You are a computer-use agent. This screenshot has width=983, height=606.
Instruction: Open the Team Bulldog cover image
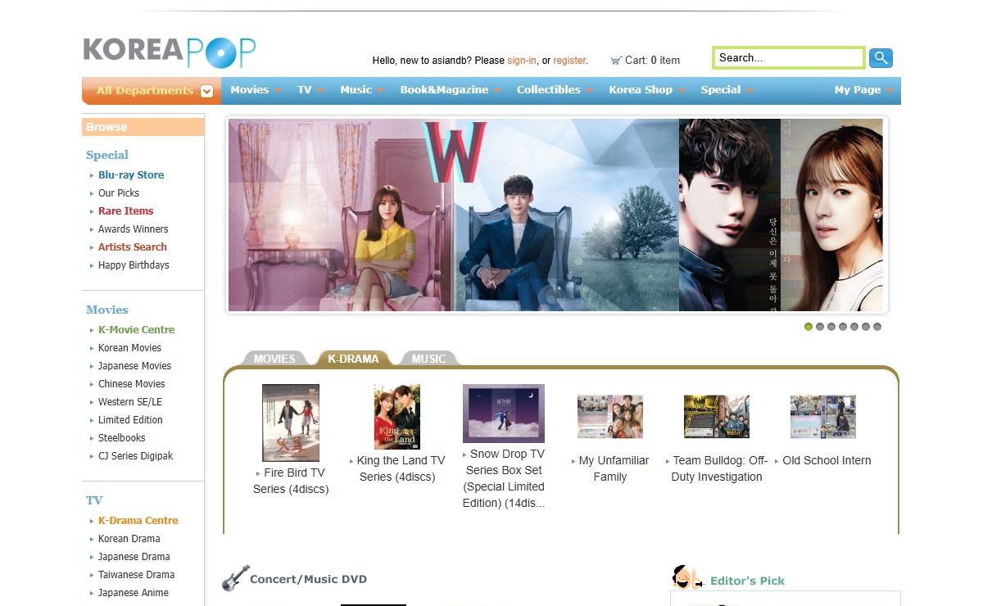pos(717,417)
